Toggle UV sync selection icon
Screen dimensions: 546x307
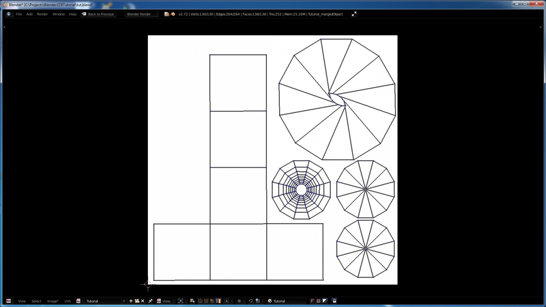(192, 301)
